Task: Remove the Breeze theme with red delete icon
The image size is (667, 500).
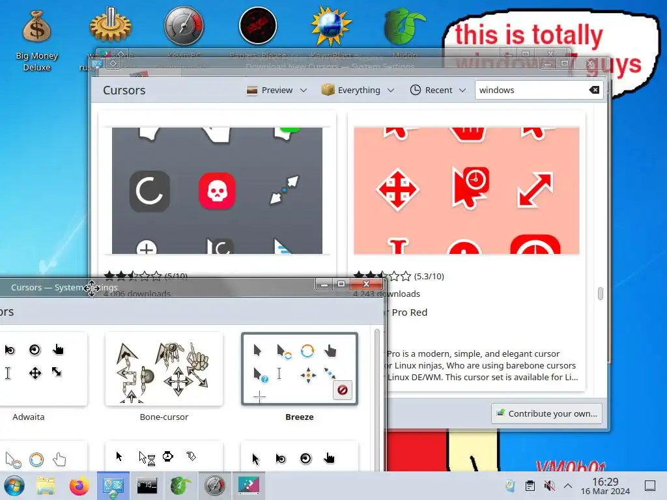Action: click(x=343, y=390)
